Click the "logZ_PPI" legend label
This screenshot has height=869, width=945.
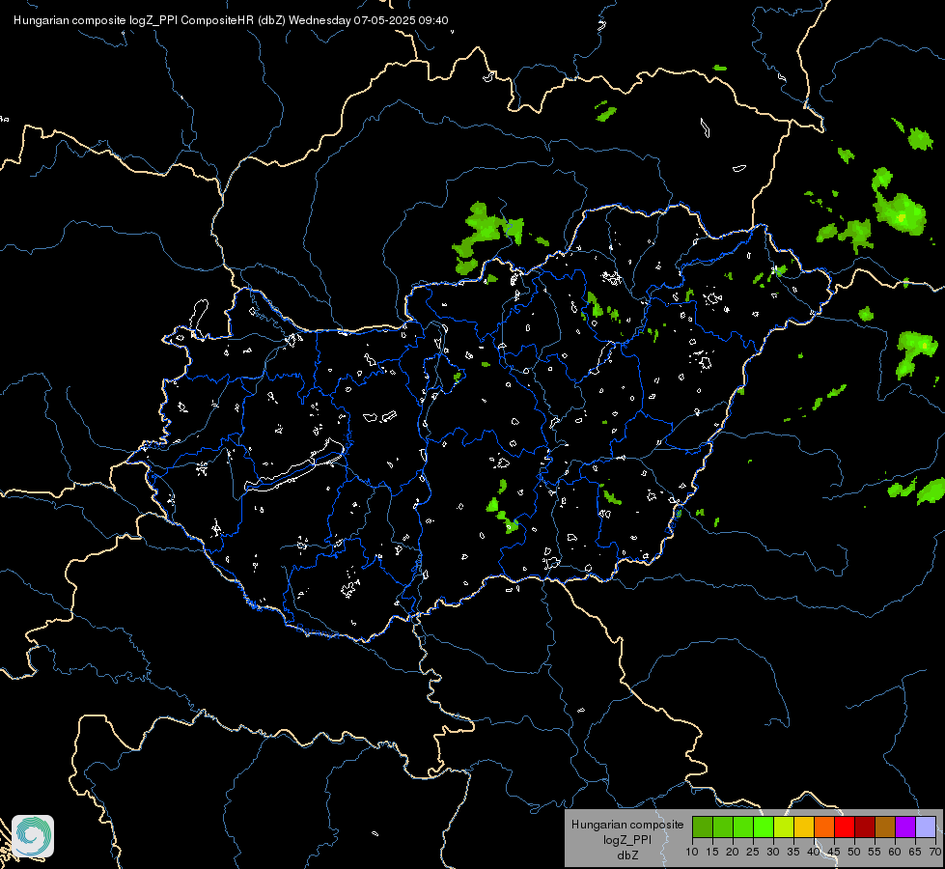click(x=627, y=839)
